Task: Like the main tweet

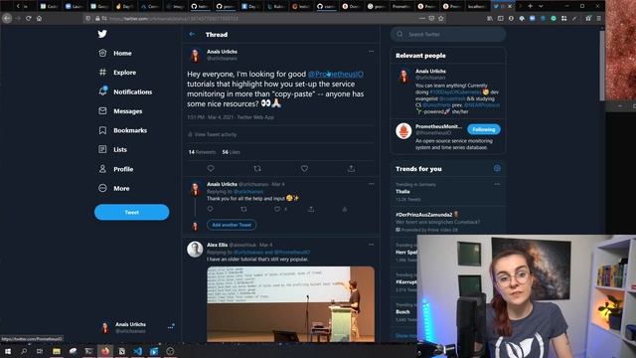Action: 304,168
